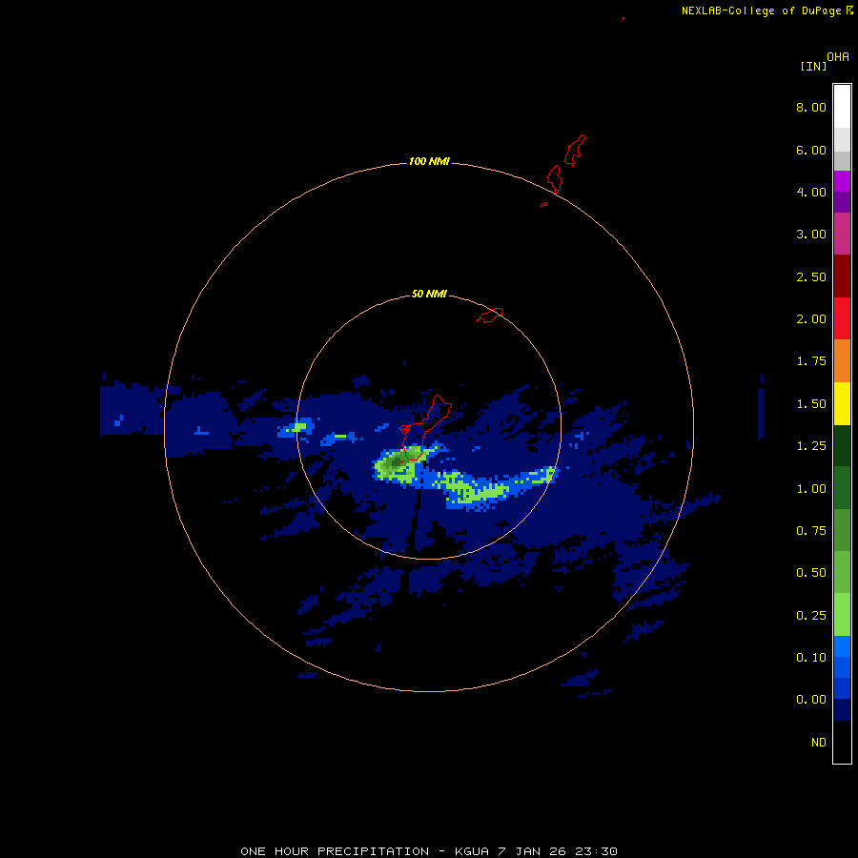Image resolution: width=858 pixels, height=858 pixels.
Task: Pick the navy 0.00 legend swatch
Action: point(842,709)
